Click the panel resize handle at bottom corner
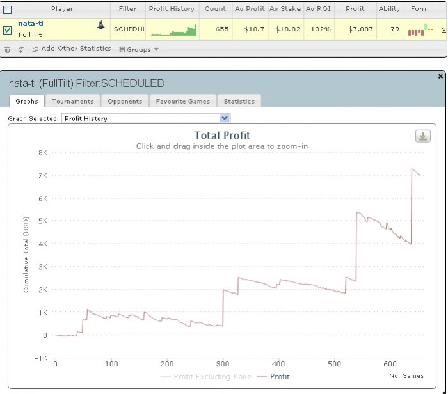Viewport: 448px width, 394px height. tap(444, 392)
